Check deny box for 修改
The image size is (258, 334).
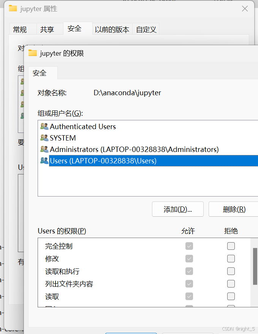tap(231, 259)
